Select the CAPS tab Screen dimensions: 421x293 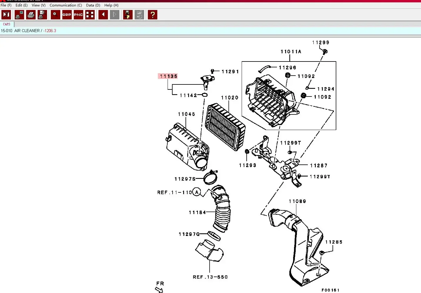(7, 24)
